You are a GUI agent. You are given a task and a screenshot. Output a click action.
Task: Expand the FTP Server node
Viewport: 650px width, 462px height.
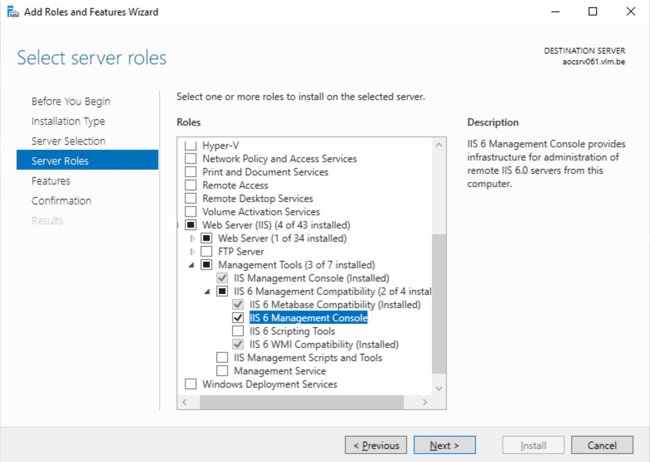coord(192,251)
